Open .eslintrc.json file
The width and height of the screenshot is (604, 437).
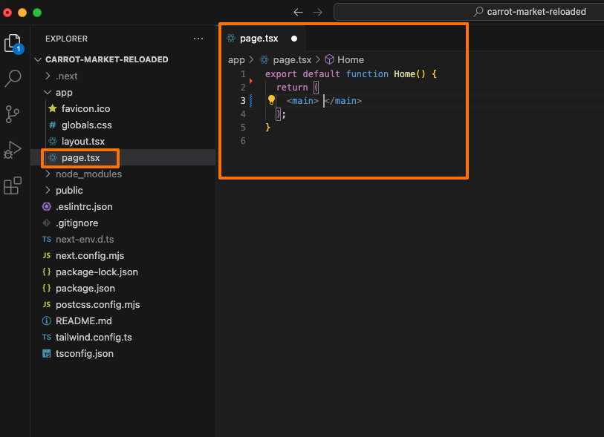[x=84, y=206]
